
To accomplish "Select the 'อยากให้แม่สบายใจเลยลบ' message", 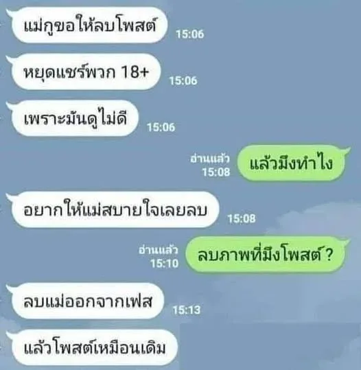I will point(114,209).
